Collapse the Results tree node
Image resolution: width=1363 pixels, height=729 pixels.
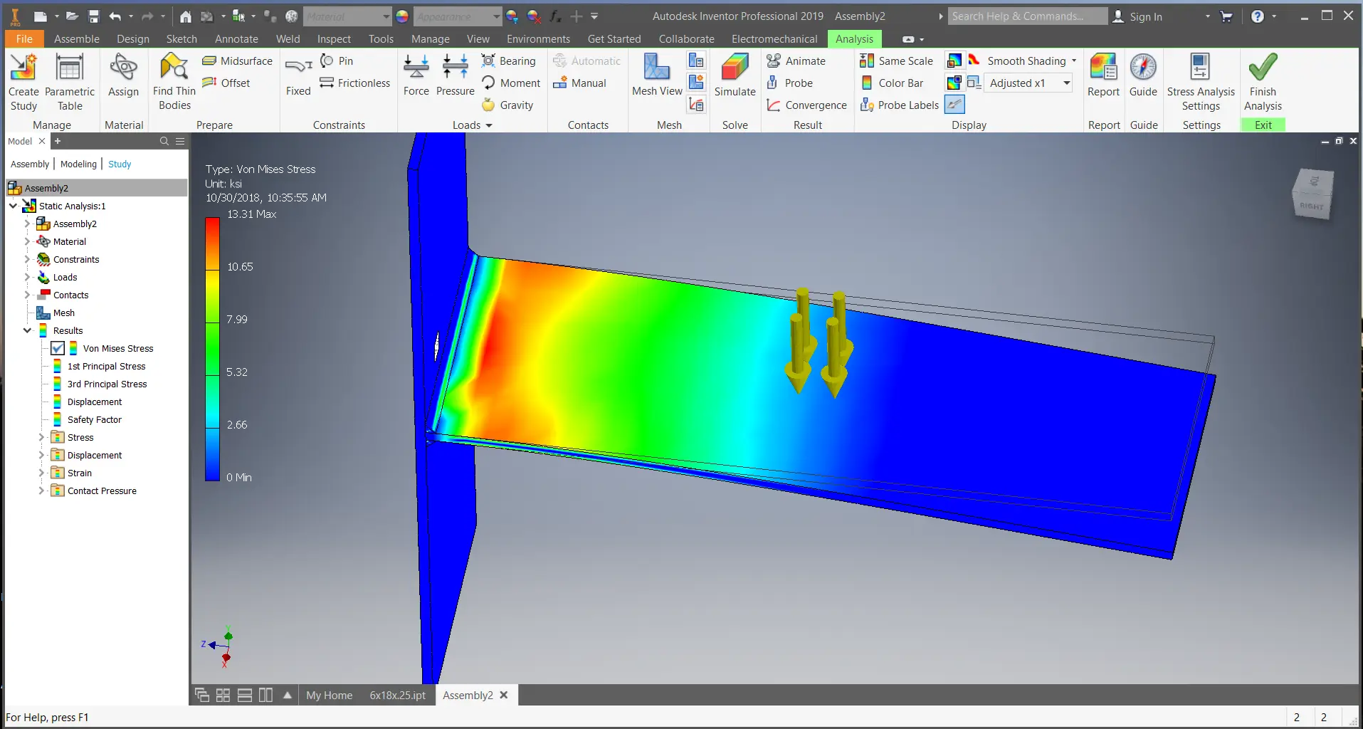(28, 330)
